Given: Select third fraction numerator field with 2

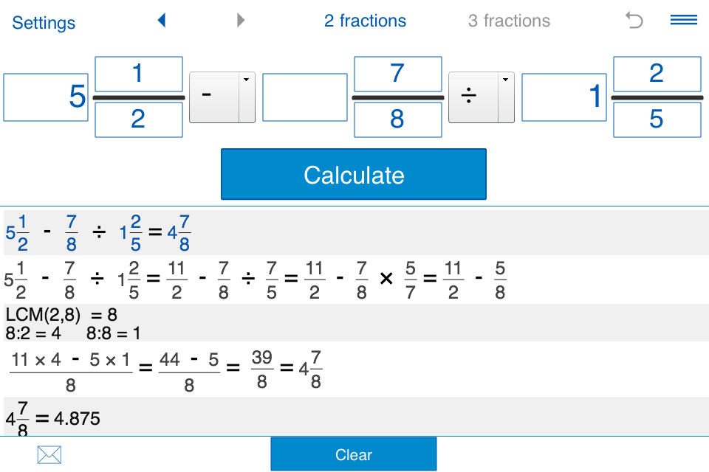Looking at the screenshot, I should click(x=657, y=74).
